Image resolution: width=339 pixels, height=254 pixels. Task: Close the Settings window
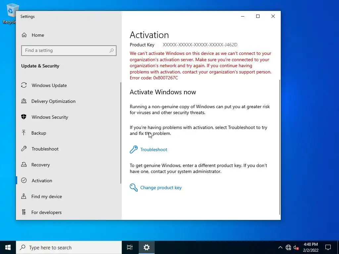coord(273,16)
